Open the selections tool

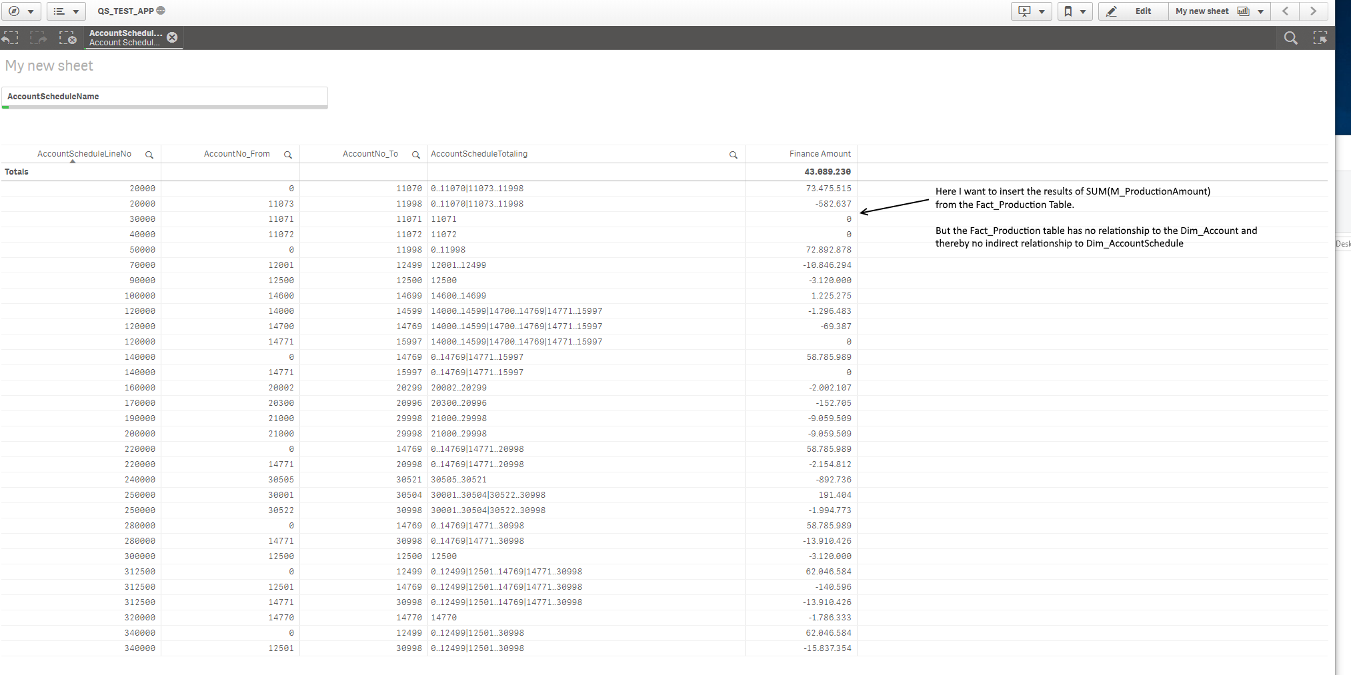point(1320,38)
